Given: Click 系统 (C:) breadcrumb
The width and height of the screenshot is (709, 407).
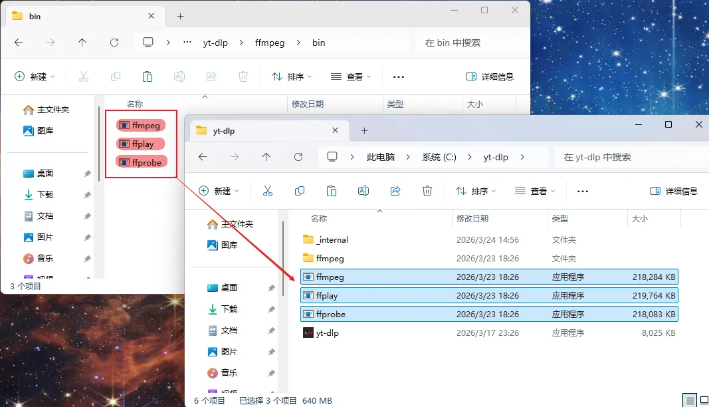Looking at the screenshot, I should [439, 157].
